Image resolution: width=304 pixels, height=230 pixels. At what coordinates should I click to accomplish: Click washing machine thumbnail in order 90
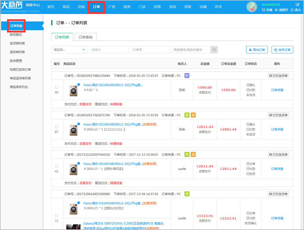tap(74, 90)
